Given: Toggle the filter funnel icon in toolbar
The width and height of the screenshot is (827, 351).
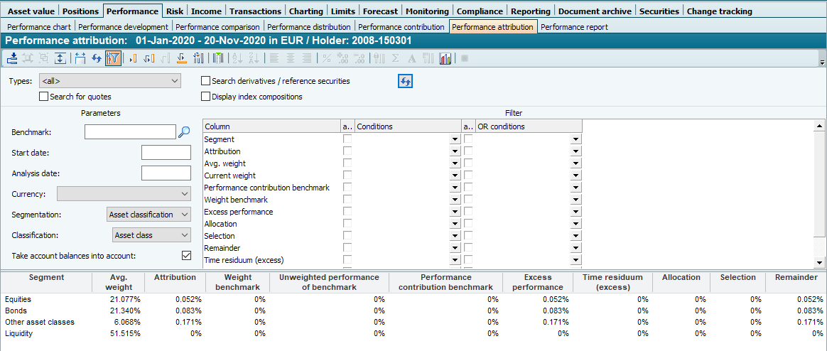Looking at the screenshot, I should tap(112, 58).
